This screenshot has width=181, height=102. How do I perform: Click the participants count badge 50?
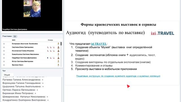(x=15, y=37)
